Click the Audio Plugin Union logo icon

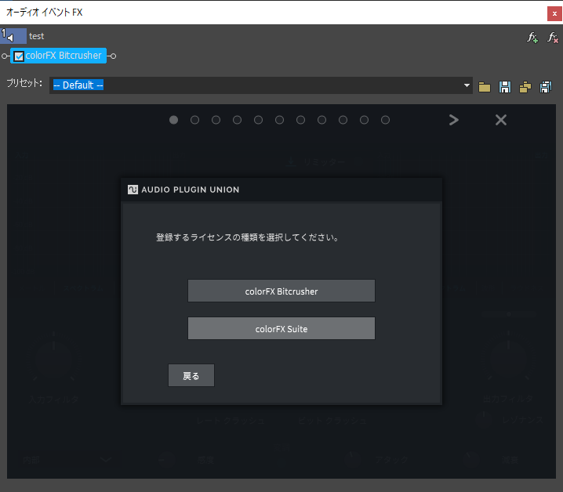133,190
